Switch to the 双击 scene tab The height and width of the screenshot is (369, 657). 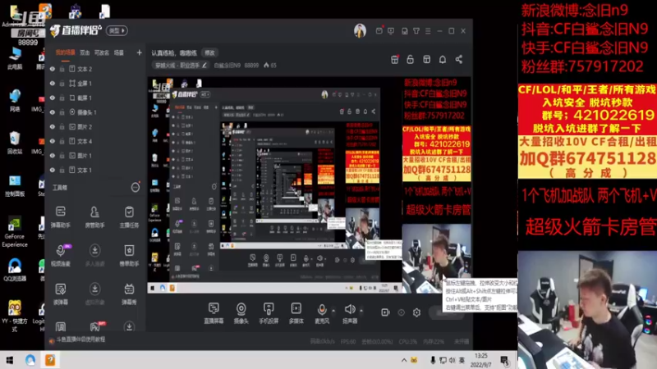85,52
